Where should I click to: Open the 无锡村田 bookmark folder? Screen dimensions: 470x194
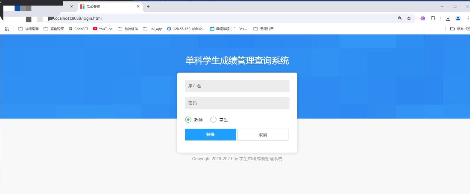point(263,29)
